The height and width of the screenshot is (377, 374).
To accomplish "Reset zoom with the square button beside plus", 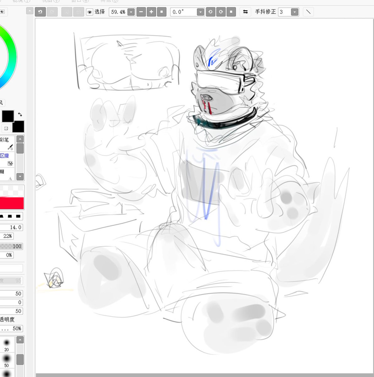I will click(x=162, y=12).
